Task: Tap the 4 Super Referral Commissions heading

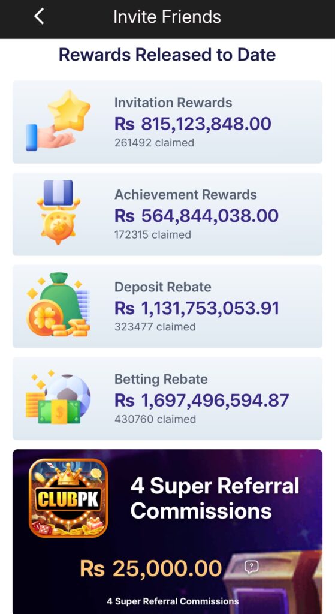Action: click(215, 498)
